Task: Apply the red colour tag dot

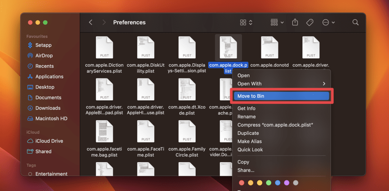Action: tap(241, 183)
